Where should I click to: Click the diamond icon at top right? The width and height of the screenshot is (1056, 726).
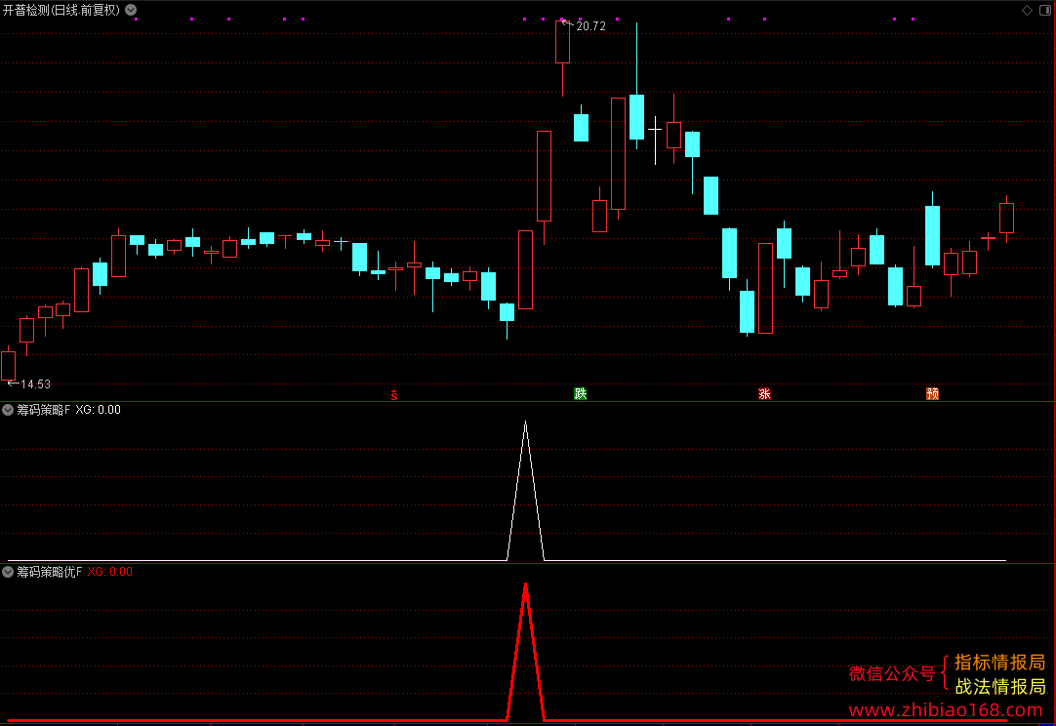pyautogui.click(x=1027, y=10)
